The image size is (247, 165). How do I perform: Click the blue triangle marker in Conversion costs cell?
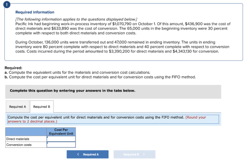click(x=48, y=143)
